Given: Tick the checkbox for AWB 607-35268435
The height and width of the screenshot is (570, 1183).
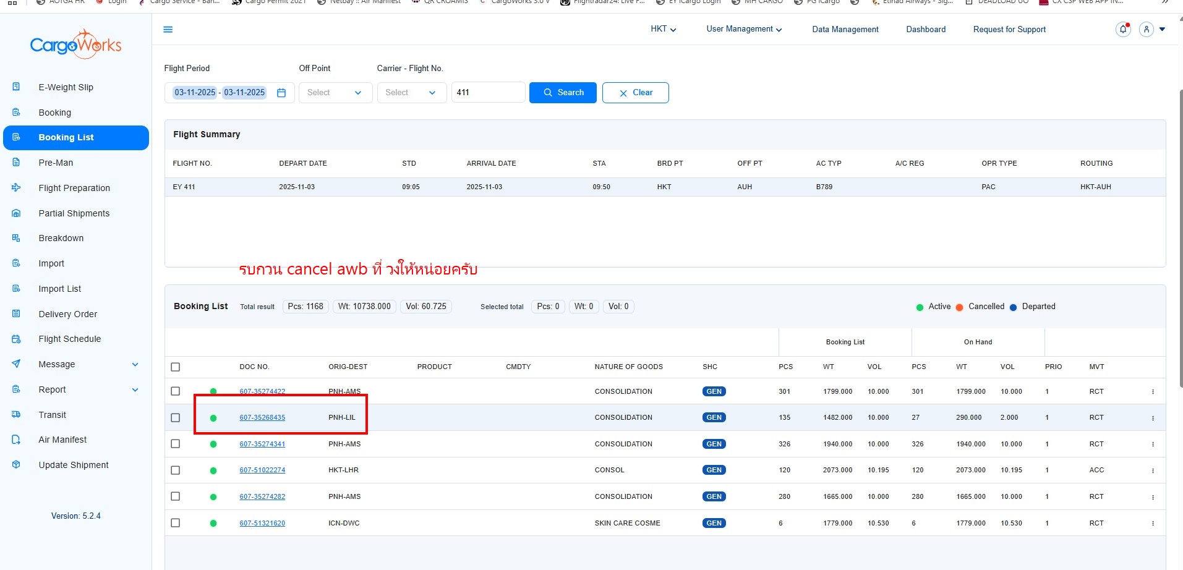Looking at the screenshot, I should click(x=176, y=418).
